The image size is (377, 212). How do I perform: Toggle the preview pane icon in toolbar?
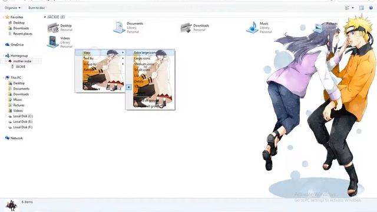(x=362, y=8)
